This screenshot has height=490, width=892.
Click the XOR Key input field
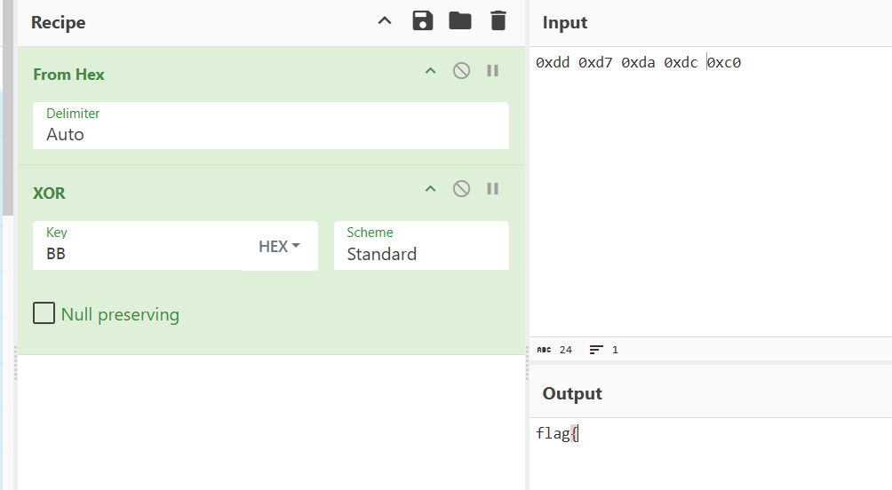click(137, 253)
